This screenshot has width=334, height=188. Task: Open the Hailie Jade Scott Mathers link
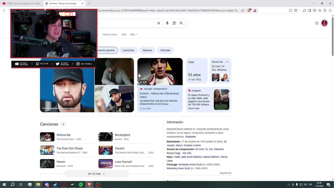coord(188,157)
